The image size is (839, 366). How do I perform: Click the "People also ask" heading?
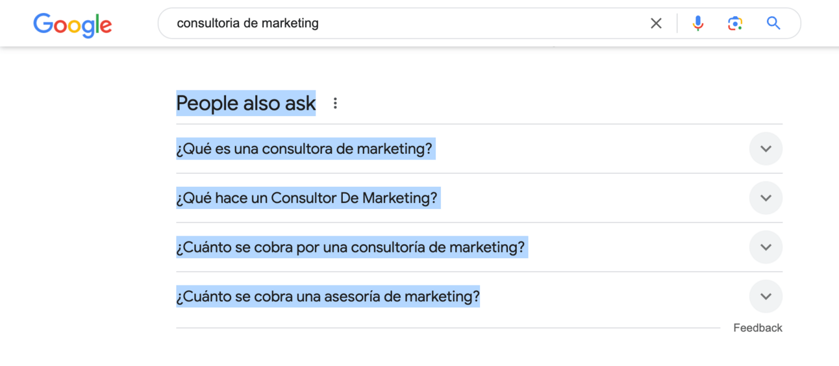pyautogui.click(x=245, y=103)
